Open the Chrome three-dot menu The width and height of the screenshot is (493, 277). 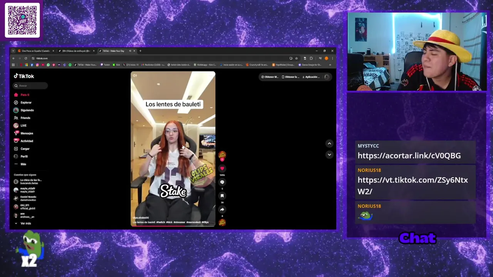coord(332,58)
